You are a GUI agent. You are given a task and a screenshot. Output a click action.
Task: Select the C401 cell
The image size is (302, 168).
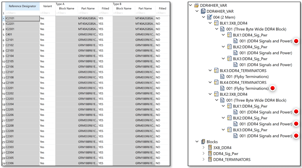click(x=22, y=35)
